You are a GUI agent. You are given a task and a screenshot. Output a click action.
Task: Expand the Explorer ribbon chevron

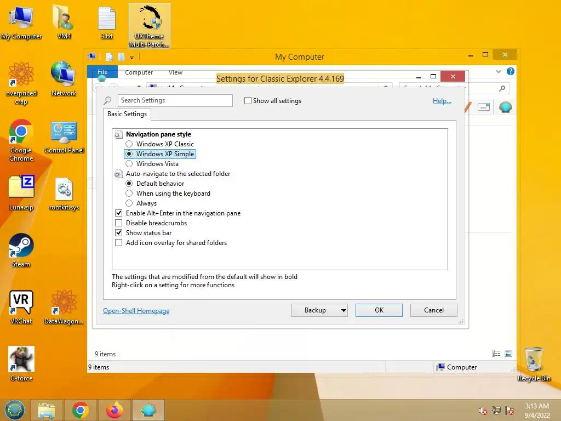[x=499, y=72]
